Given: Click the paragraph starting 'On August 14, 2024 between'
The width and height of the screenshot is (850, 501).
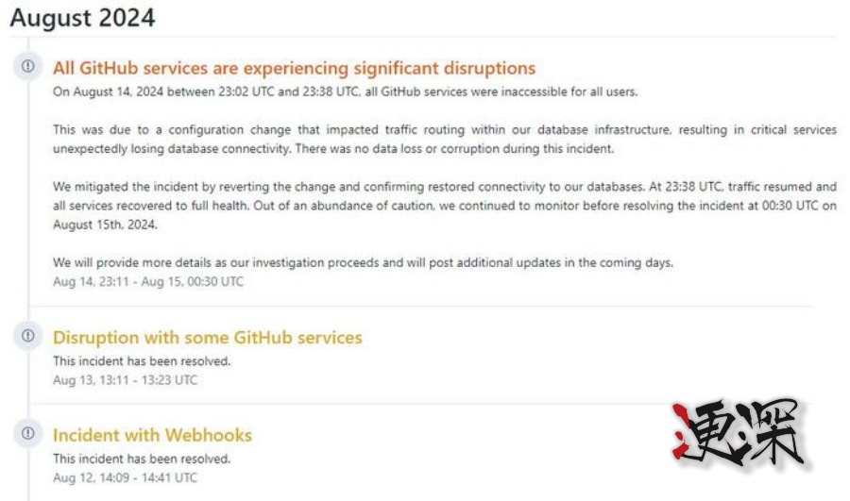Looking at the screenshot, I should (x=345, y=92).
